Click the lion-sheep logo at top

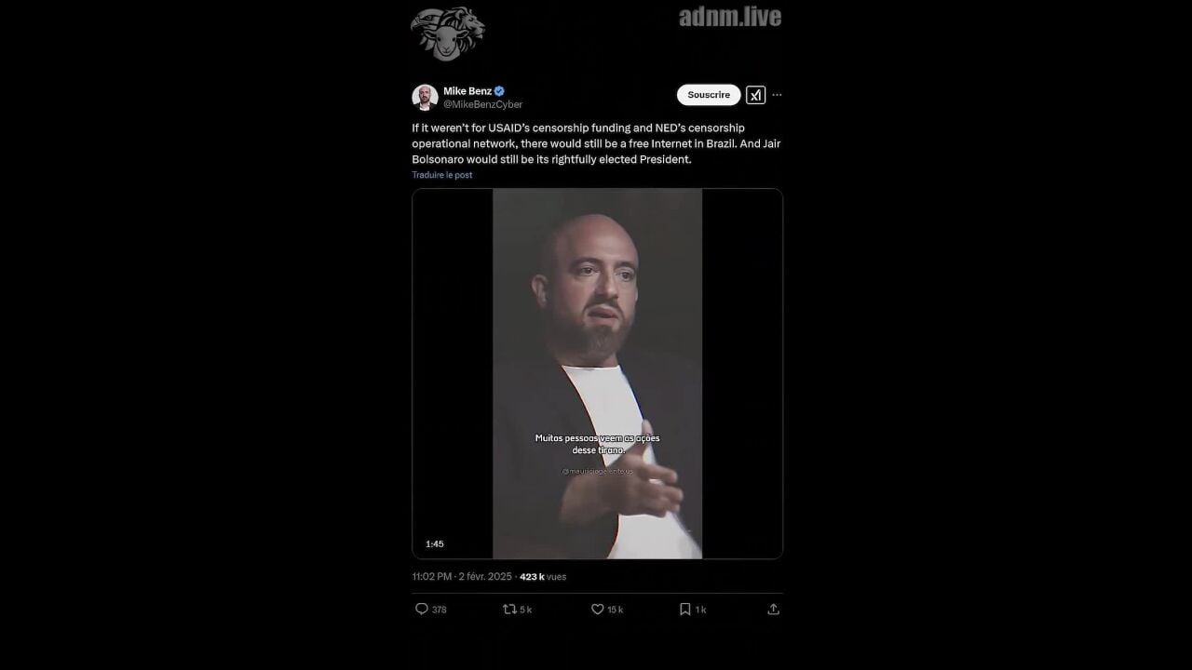448,33
